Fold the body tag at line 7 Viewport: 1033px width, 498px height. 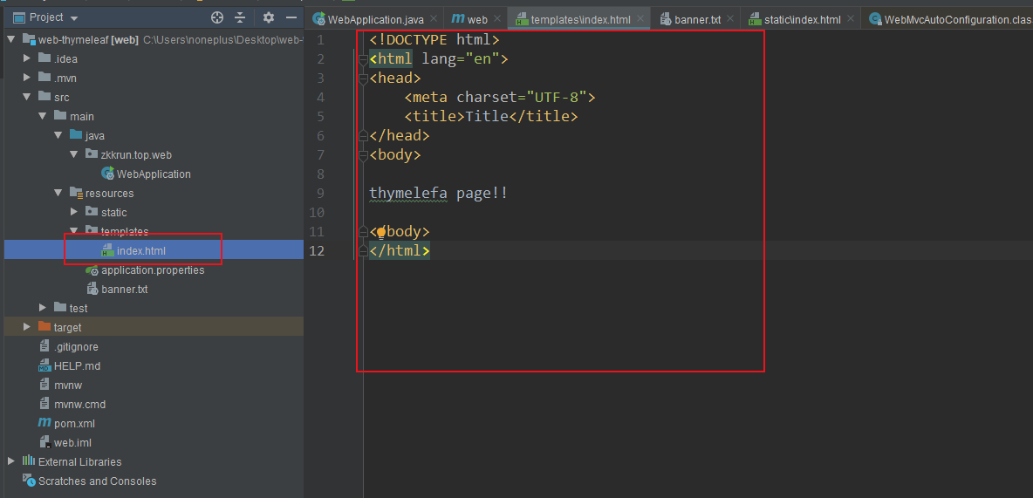(362, 155)
